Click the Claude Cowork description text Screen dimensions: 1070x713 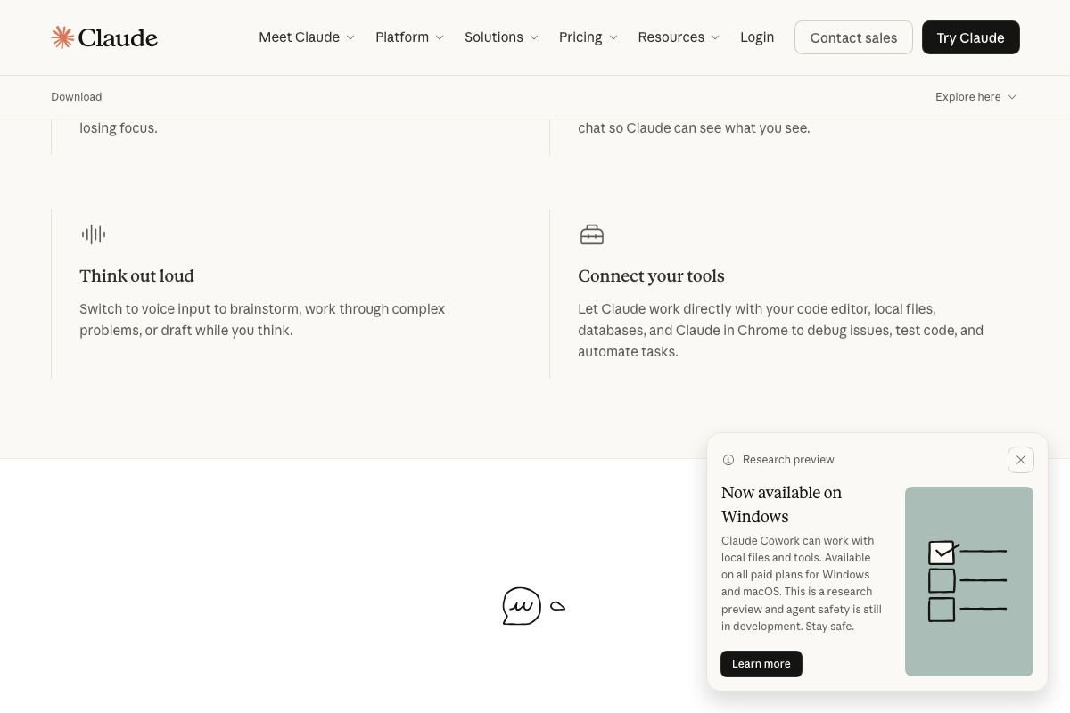tap(802, 584)
